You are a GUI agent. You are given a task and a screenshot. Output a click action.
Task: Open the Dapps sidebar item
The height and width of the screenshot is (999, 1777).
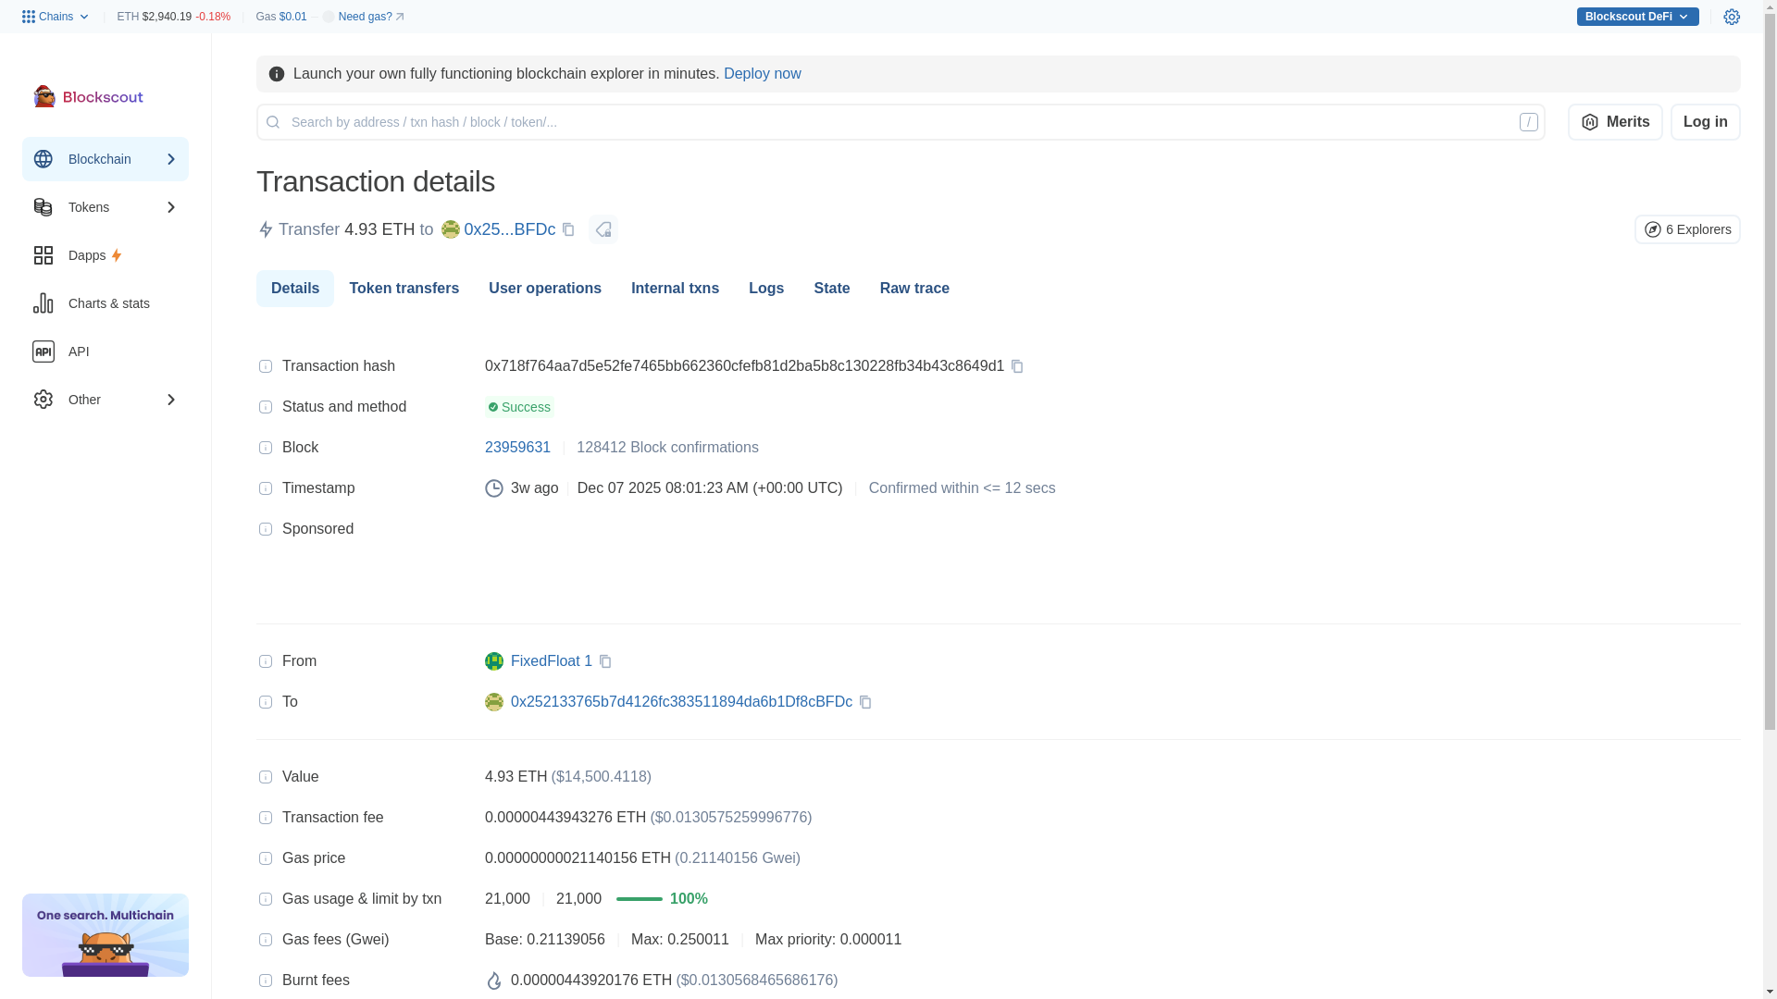coord(106,255)
